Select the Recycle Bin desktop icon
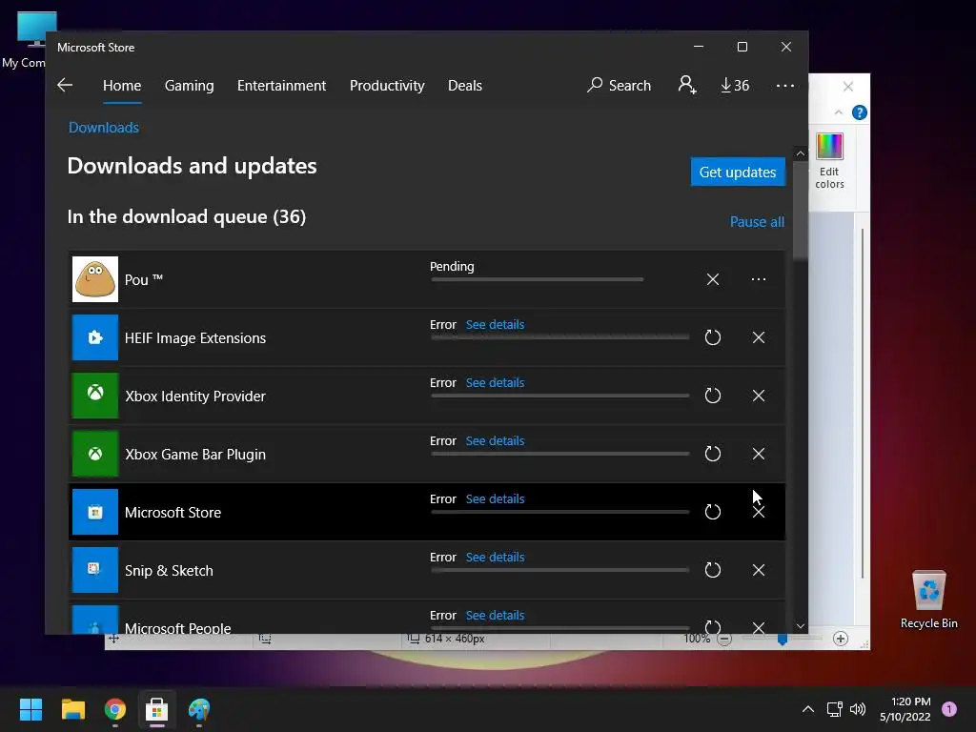Screen dimensions: 976x732 point(928,600)
